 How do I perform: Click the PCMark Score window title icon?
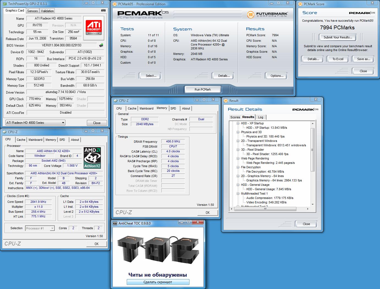301,4
